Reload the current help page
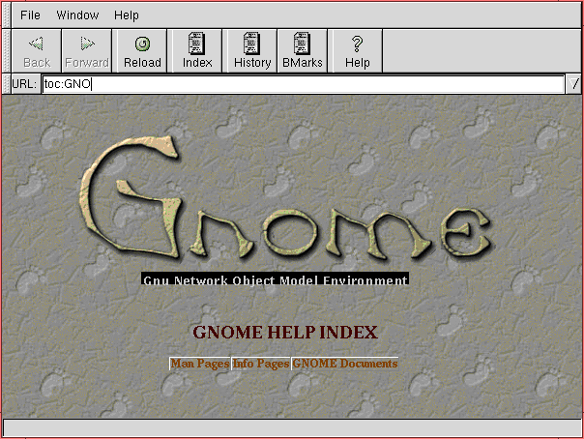This screenshot has width=584, height=439. (142, 50)
